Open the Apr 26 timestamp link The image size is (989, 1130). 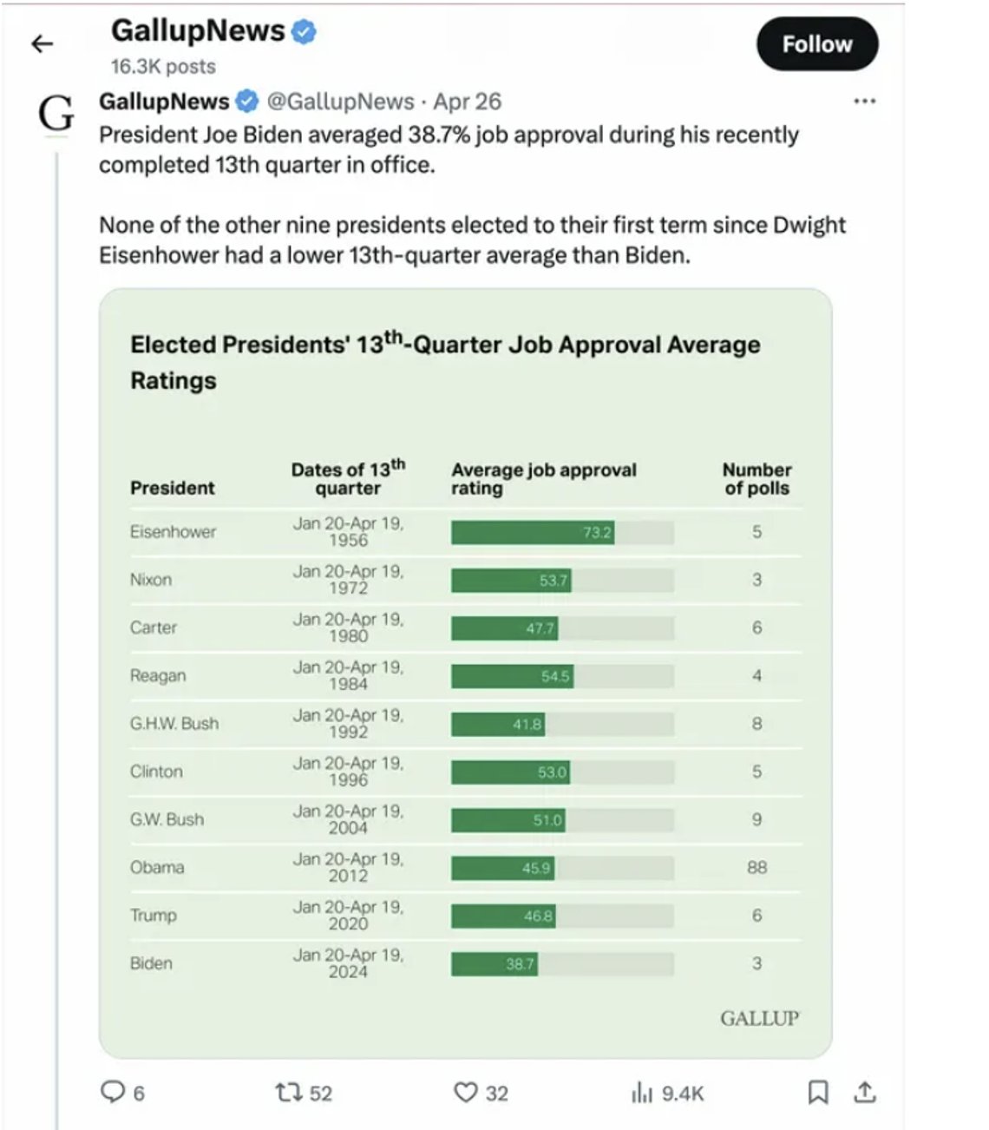(x=467, y=102)
